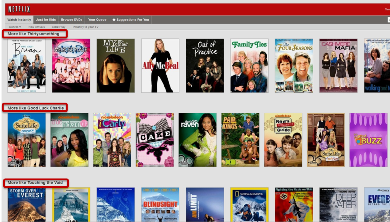Viewport: 390px width, 222px height.
Task: Select the Suite Life of Zack & Cody poster
Action: click(x=326, y=140)
